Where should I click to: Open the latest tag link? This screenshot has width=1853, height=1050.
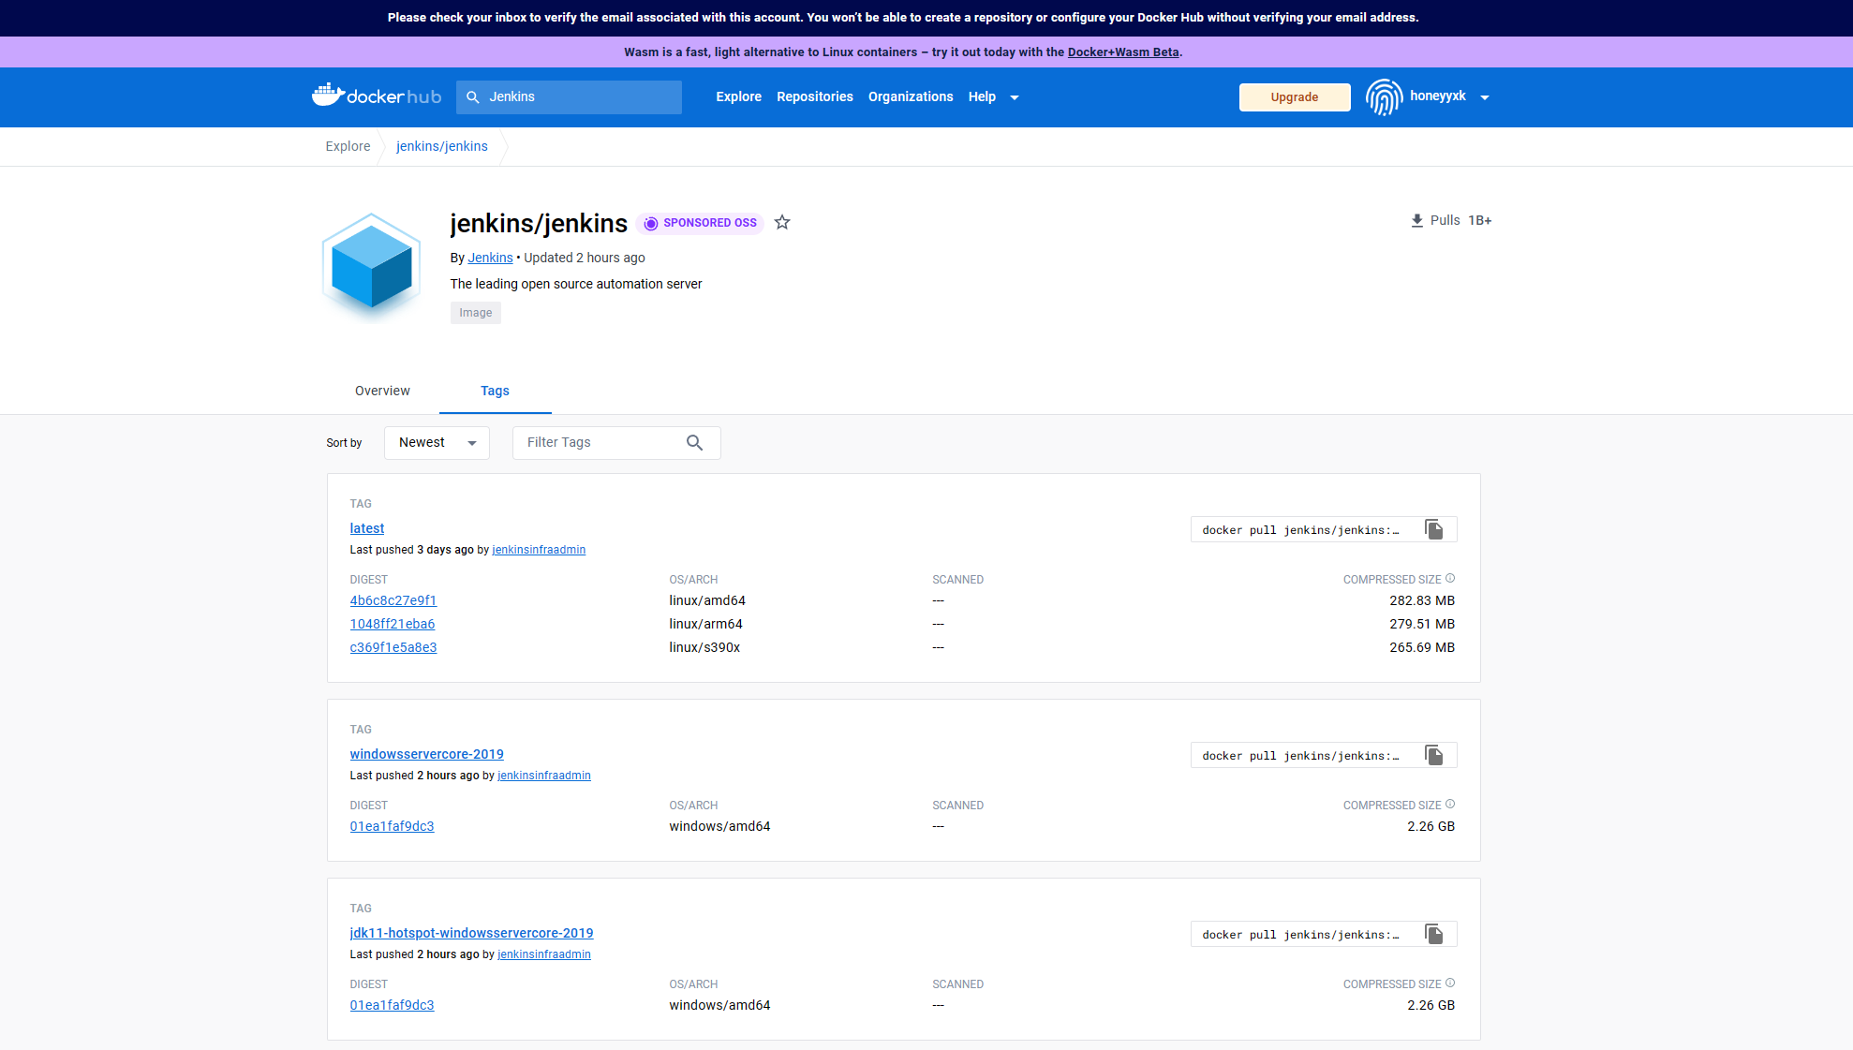[x=367, y=528]
